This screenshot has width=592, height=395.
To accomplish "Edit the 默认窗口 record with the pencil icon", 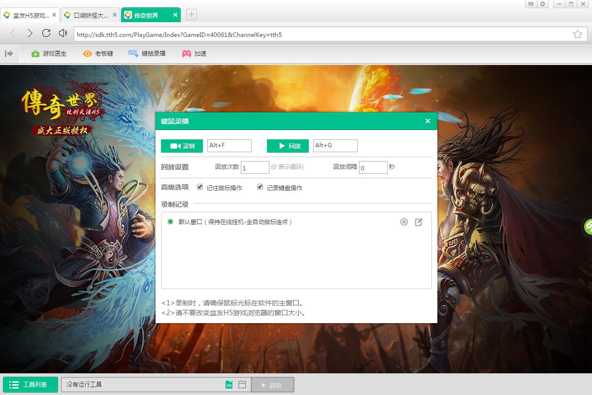I will coord(419,222).
